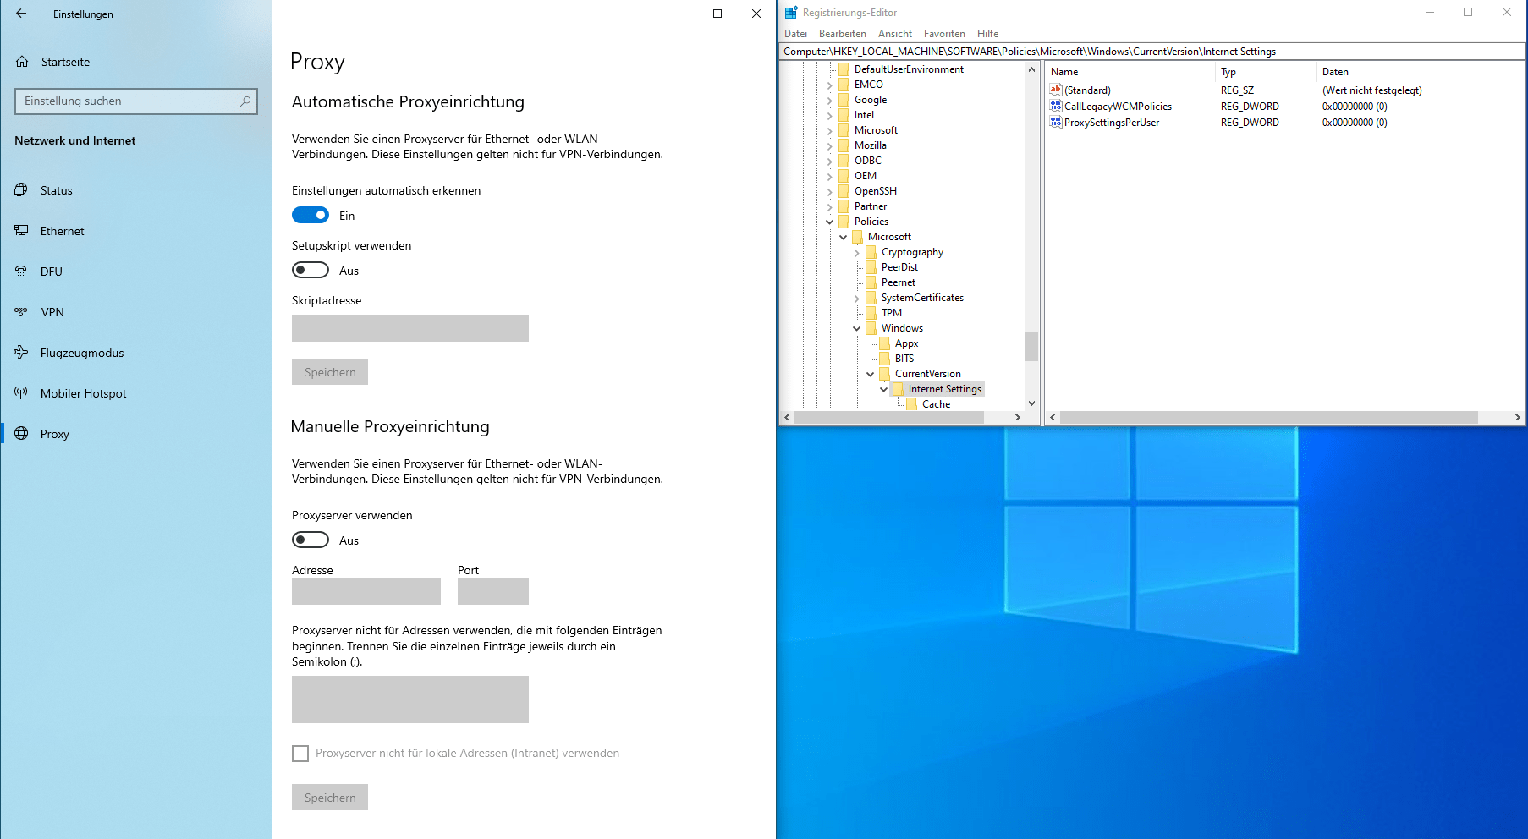
Task: Open the Bearbeiten menu
Action: click(x=842, y=34)
